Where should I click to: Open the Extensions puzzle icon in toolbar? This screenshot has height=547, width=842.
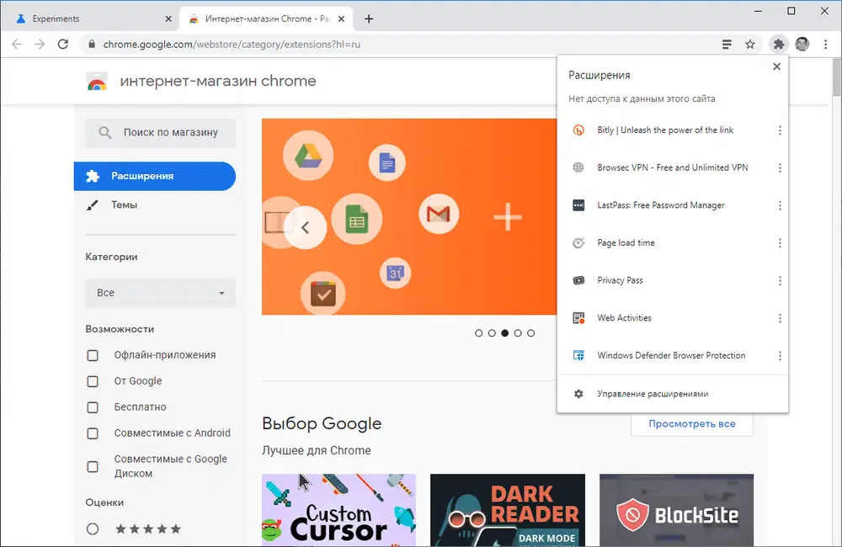(778, 44)
